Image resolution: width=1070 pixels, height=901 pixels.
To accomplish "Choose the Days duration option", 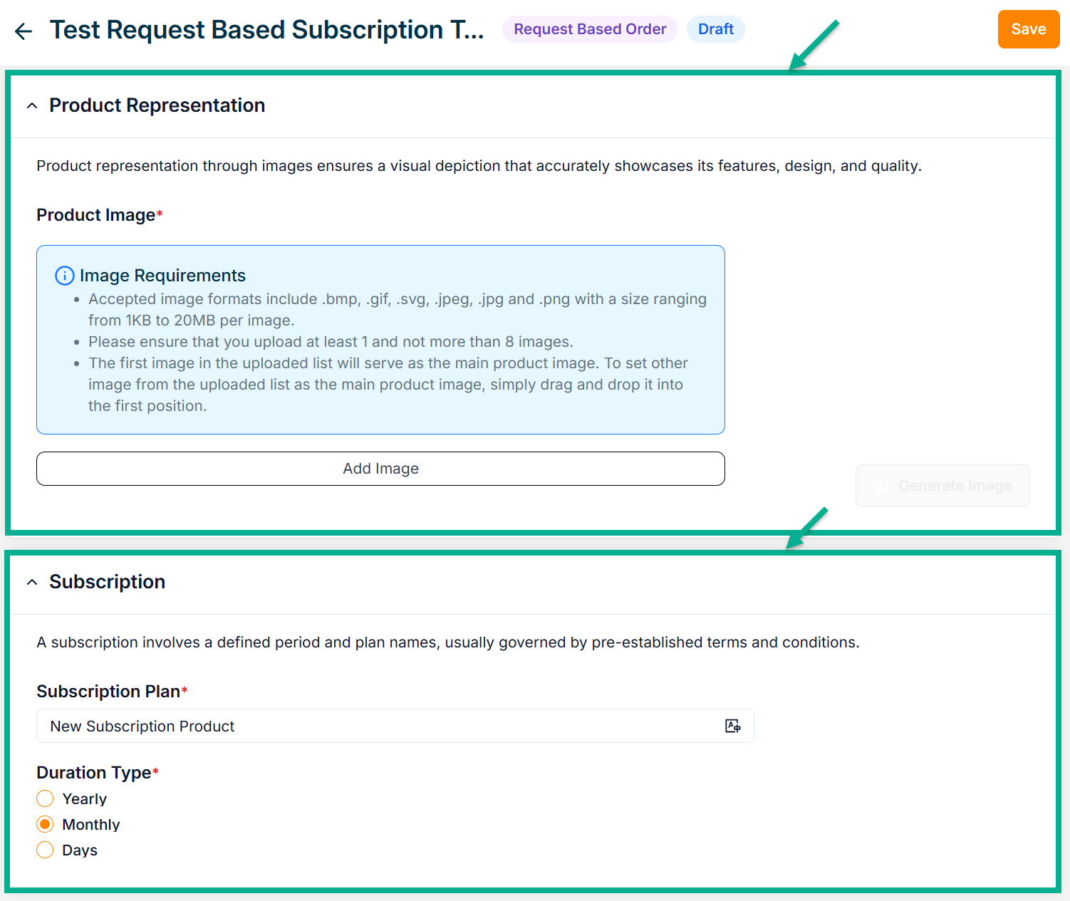I will 45,850.
